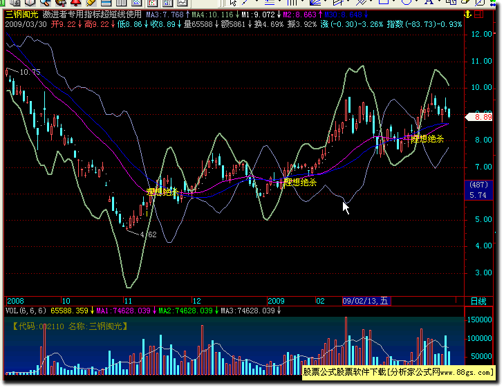Screen dimensions: 504x388
Task: Click the turnover rate 换4.69%
Action: click(269, 24)
